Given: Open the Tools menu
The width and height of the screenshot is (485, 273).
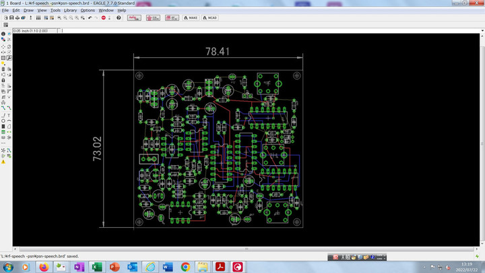Looking at the screenshot, I should (55, 11).
